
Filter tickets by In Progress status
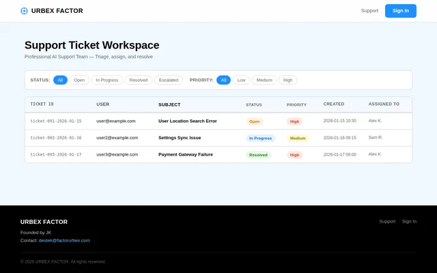107,80
